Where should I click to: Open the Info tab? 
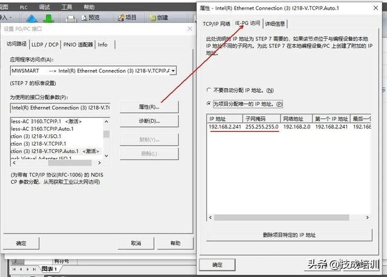coord(103,45)
